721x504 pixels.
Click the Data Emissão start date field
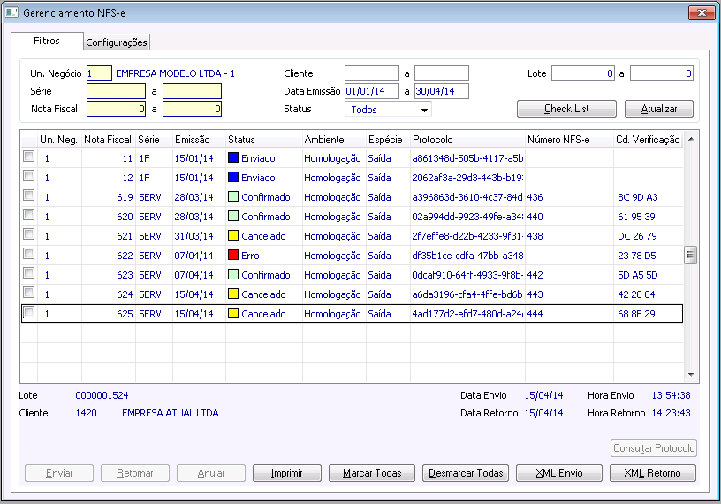coord(372,91)
